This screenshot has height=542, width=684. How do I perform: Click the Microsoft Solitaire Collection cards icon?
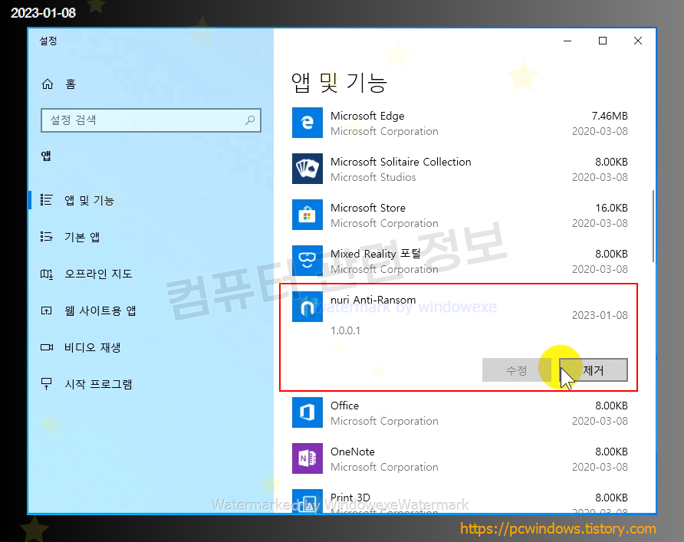click(x=307, y=169)
